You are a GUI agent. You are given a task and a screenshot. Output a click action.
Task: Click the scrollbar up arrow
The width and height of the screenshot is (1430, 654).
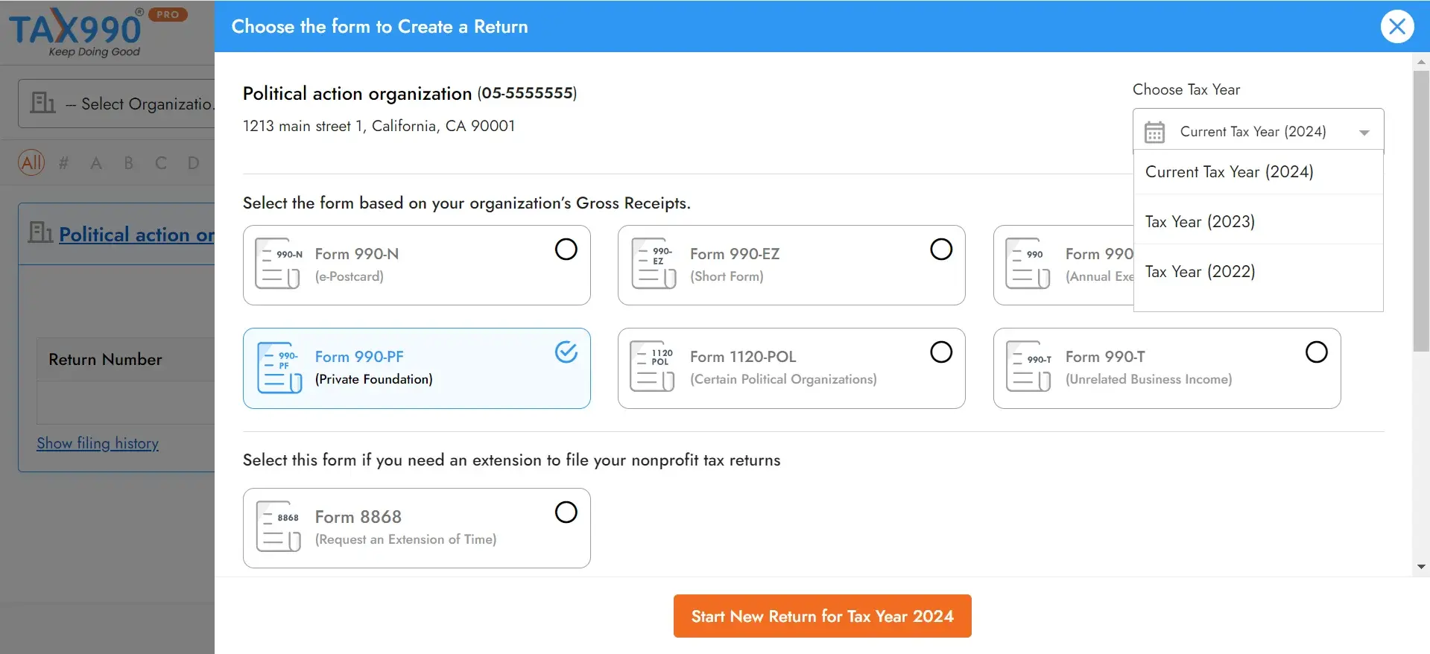(x=1421, y=61)
